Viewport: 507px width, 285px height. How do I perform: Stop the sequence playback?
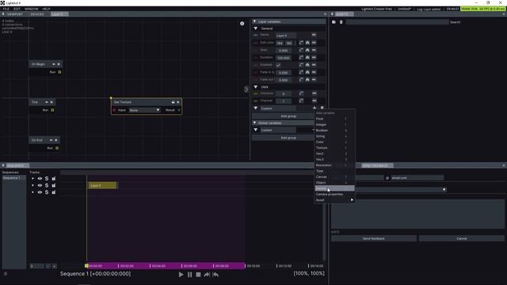coord(198,275)
